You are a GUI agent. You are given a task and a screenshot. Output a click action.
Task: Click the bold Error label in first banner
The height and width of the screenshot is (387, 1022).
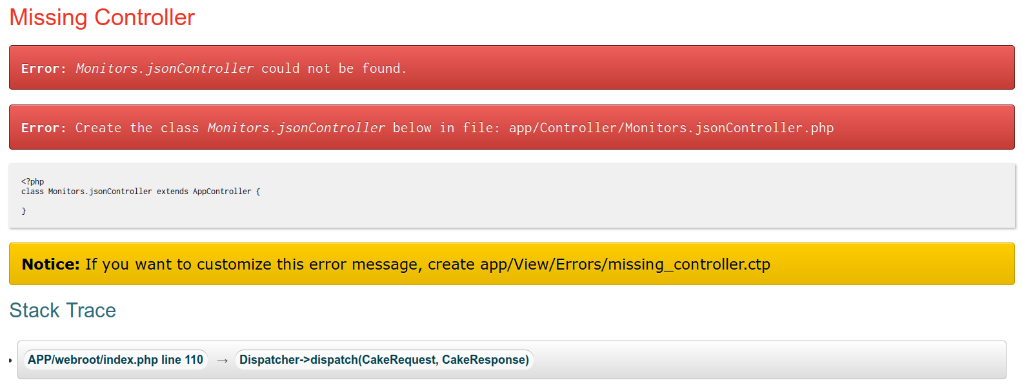click(x=44, y=68)
